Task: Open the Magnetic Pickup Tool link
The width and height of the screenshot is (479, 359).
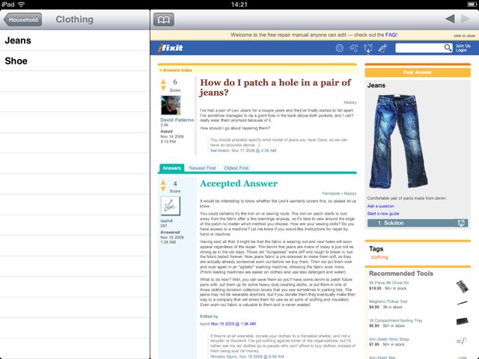Action: 388,301
